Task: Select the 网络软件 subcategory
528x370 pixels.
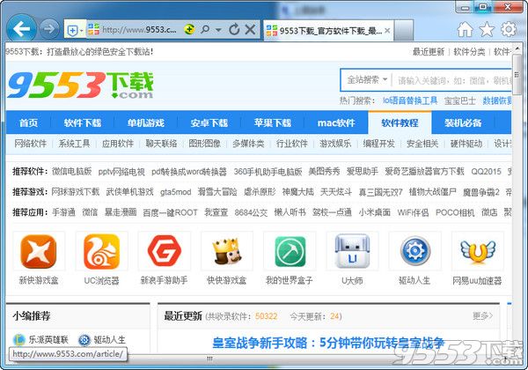Action: (30, 144)
